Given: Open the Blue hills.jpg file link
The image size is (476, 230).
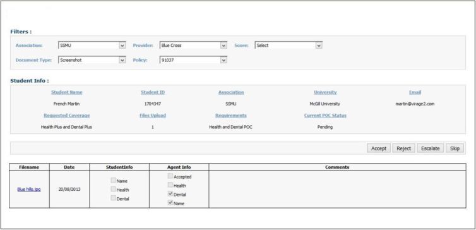Looking at the screenshot, I should pos(29,190).
